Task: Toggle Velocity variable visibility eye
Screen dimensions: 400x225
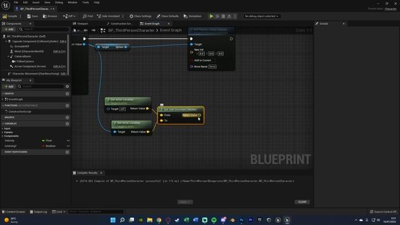Action: pyautogui.click(x=68, y=141)
